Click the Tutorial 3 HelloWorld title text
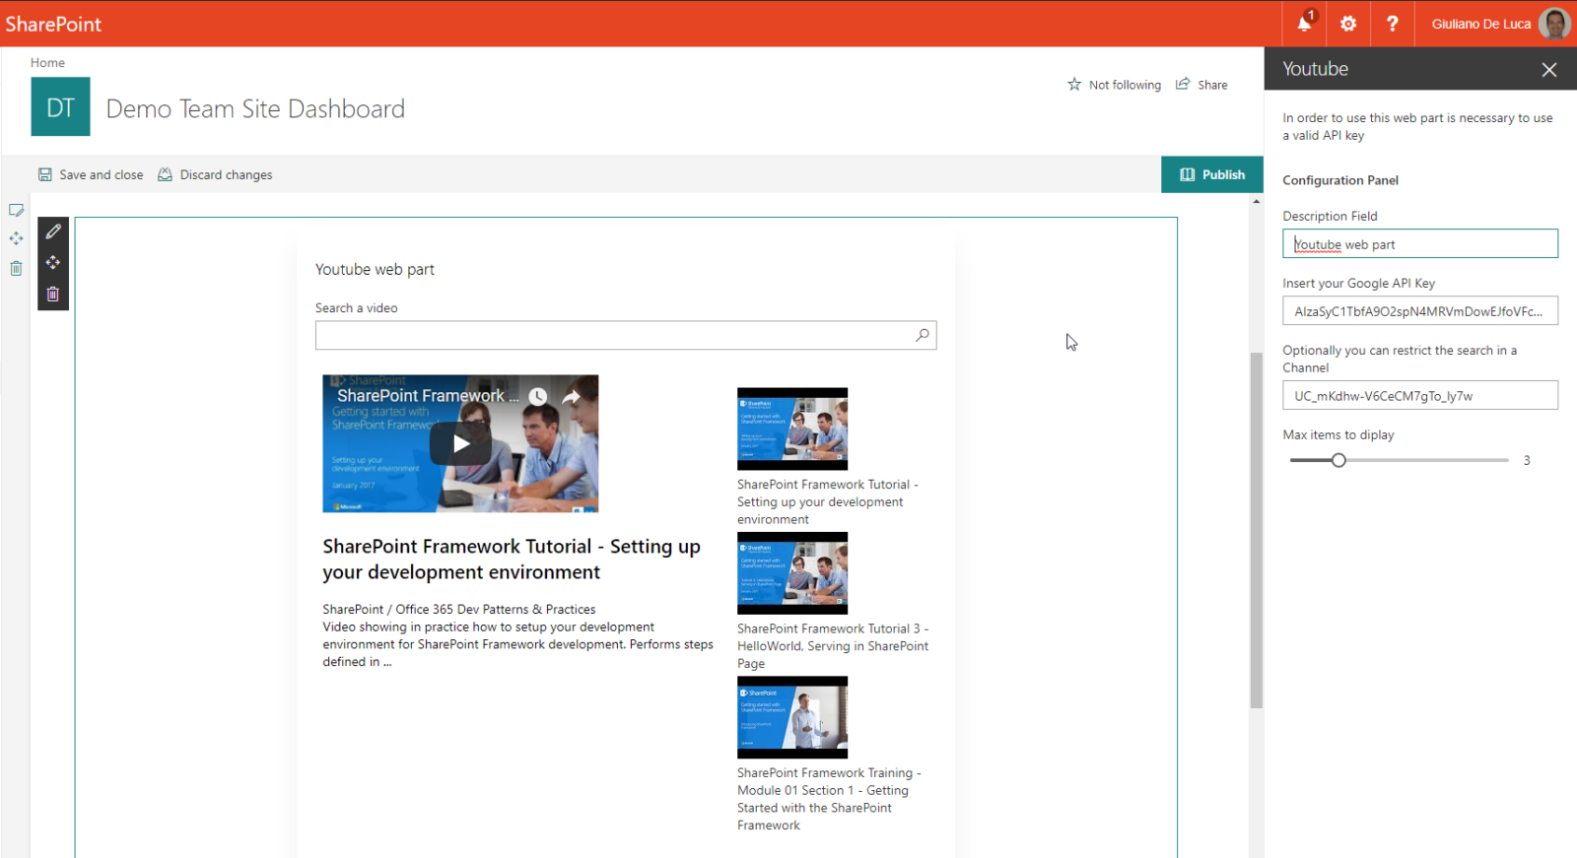The width and height of the screenshot is (1577, 858). point(833,646)
